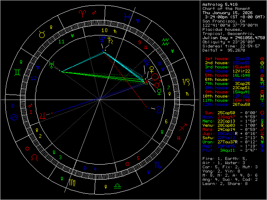Image resolution: width=267 pixels, height=200 pixels.
Task: Select the '12th house: 26Tau50' row
Action: pyautogui.click(x=233, y=105)
